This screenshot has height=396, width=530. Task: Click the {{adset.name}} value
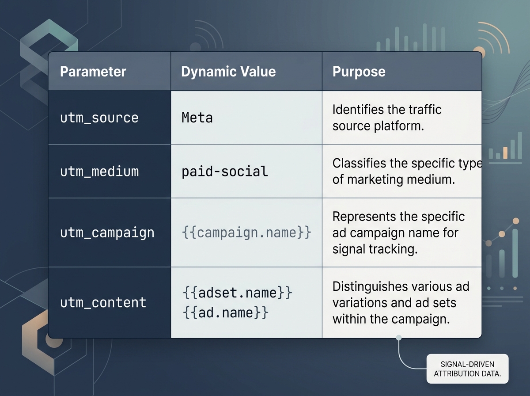[237, 293]
